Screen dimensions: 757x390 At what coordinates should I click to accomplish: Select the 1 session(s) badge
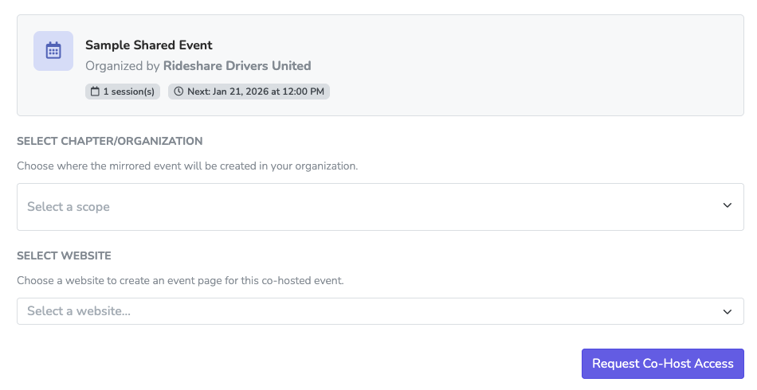click(123, 92)
